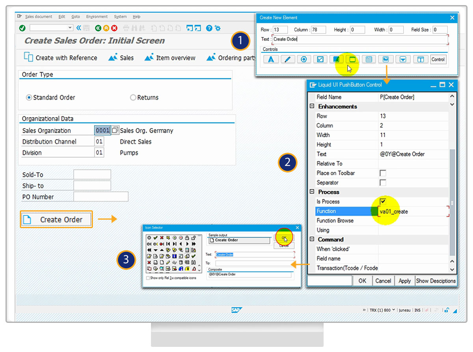Select the PushButton control icon
473x352 pixels.
click(x=352, y=59)
